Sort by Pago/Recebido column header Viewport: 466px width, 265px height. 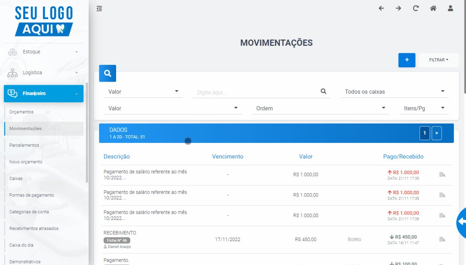[403, 157]
